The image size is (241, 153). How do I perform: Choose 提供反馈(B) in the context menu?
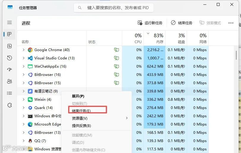81,126
